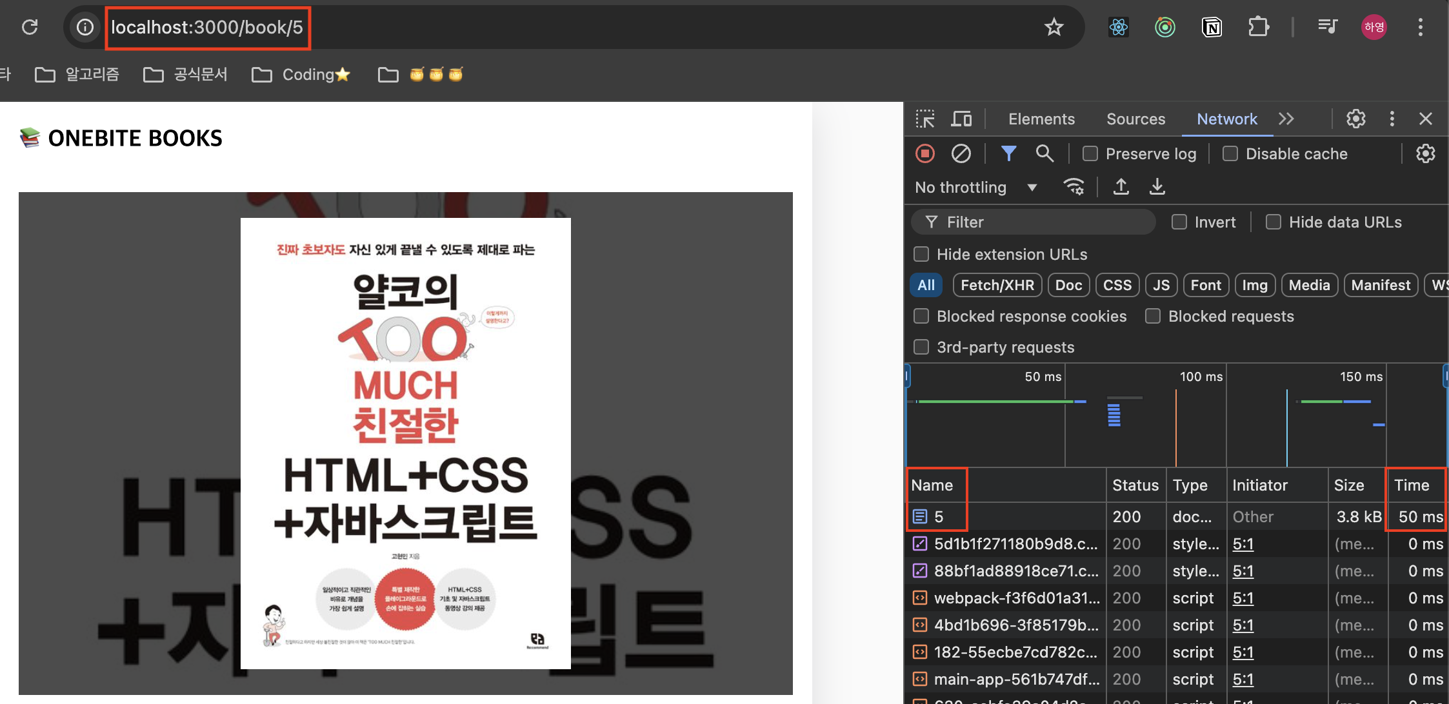This screenshot has width=1449, height=704.
Task: Open the No throttling dropdown
Action: pos(975,188)
